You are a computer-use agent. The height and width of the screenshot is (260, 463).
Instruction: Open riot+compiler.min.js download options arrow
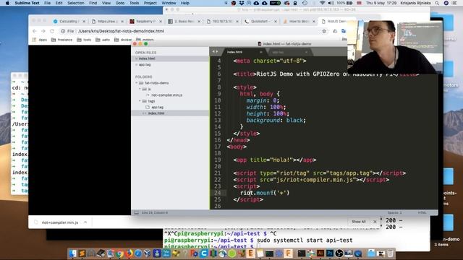tap(85, 222)
